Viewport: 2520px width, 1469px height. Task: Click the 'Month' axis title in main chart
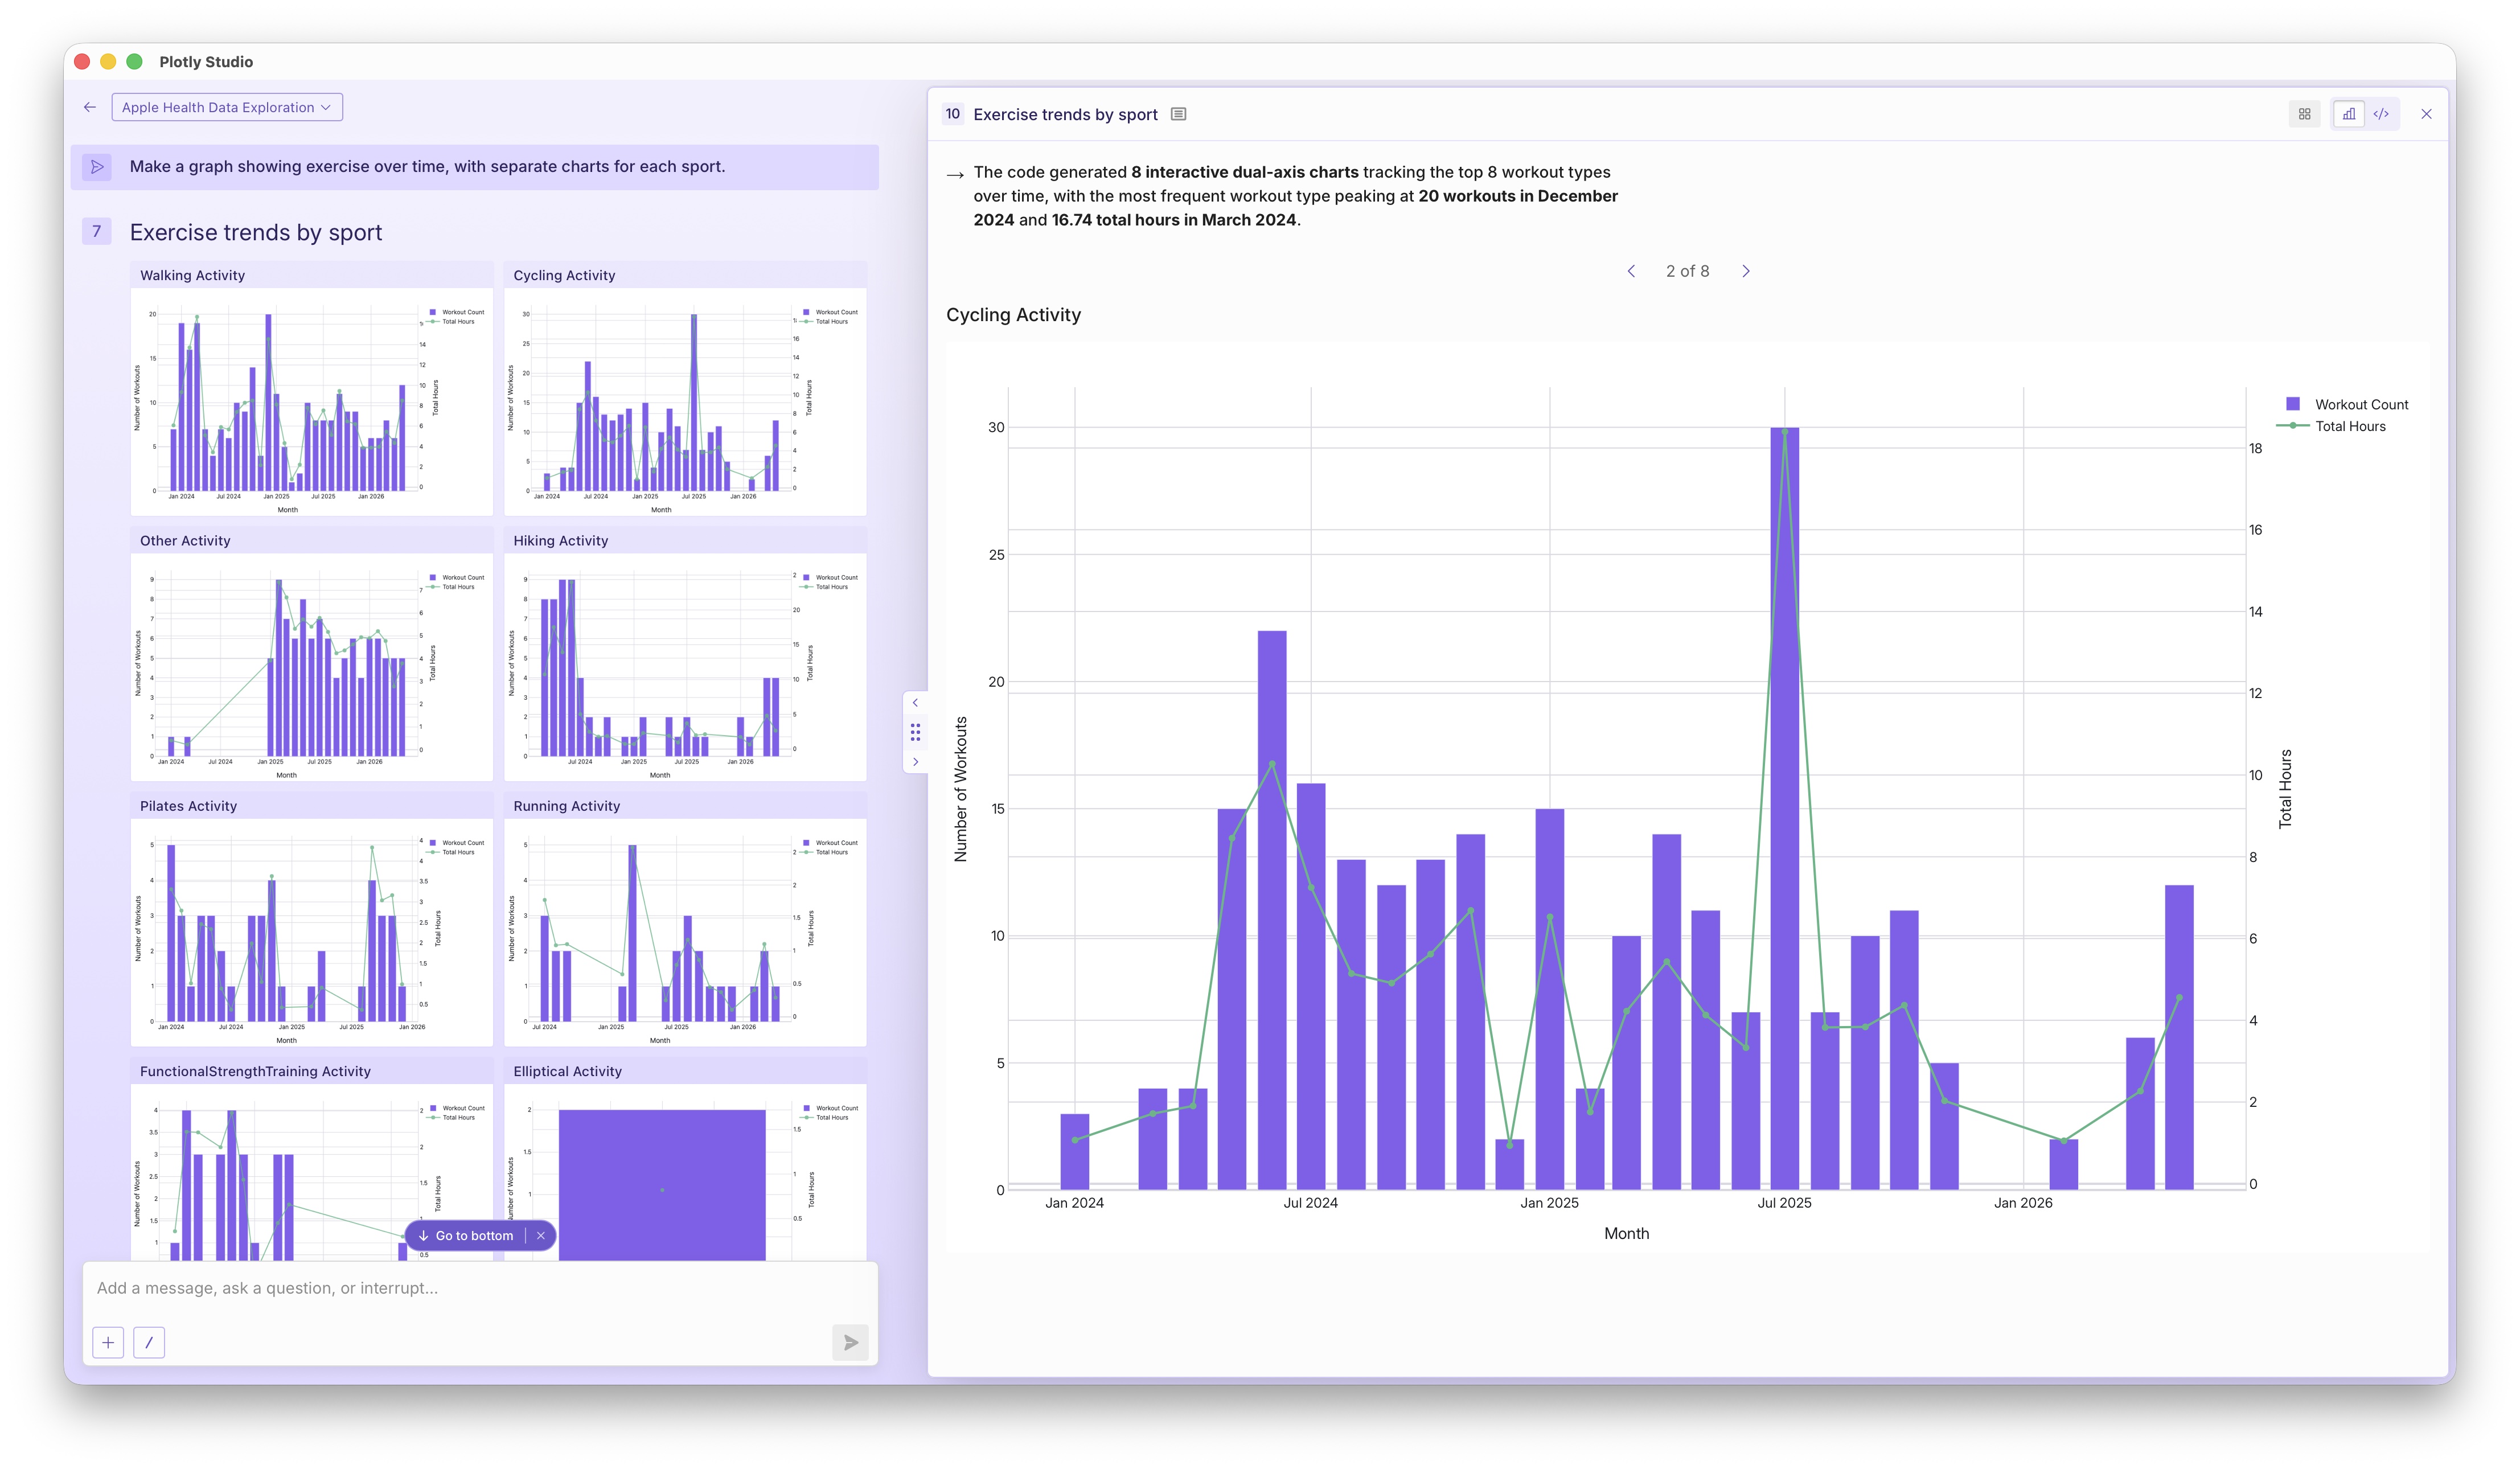pos(1626,1234)
